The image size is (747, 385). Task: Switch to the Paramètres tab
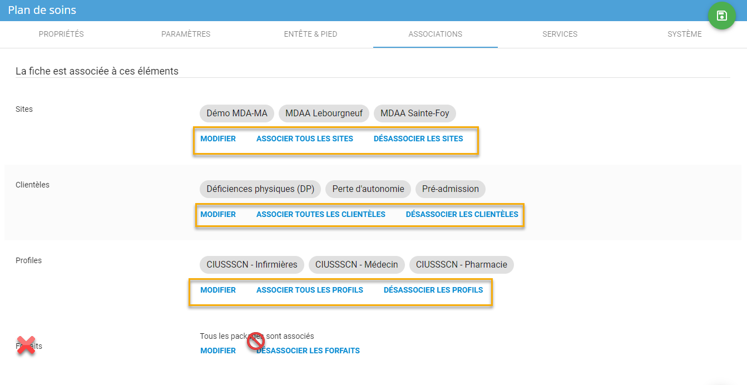(x=186, y=34)
